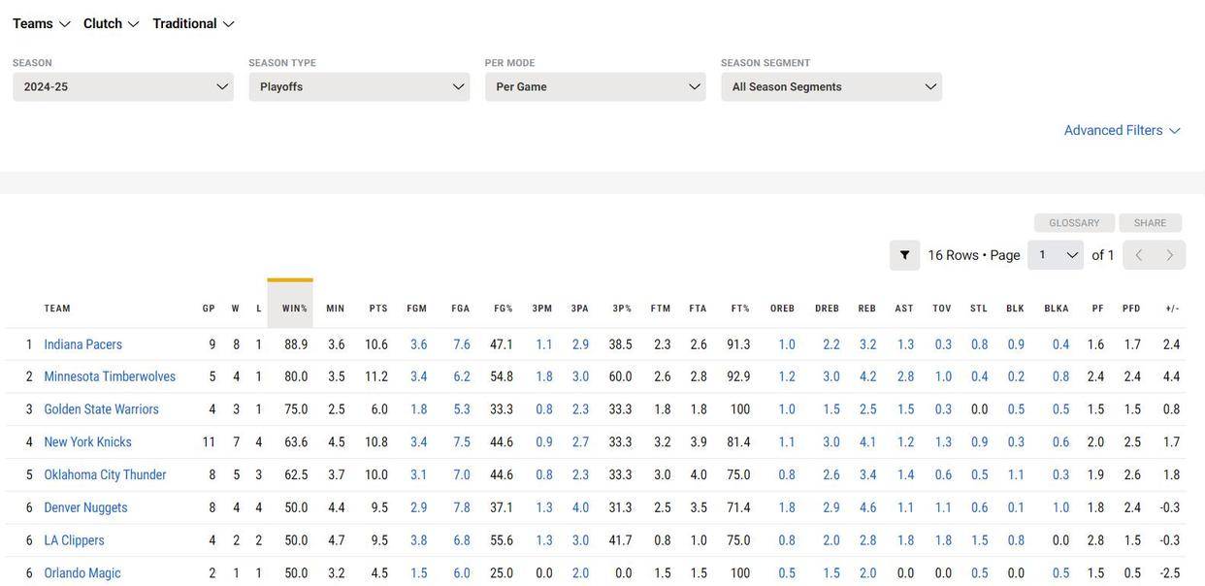Click Indiana Pacers WIN% value 88.9
Screen dimensions: 1205x586
click(x=296, y=344)
